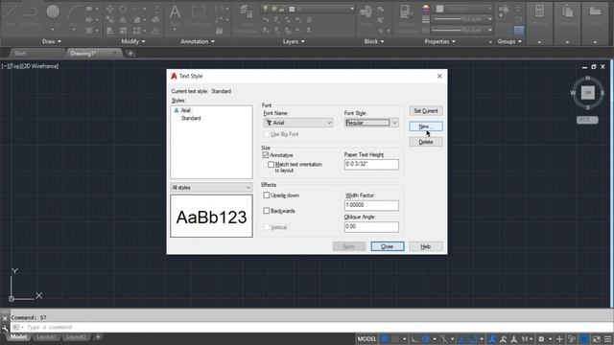Uncheck the Annotative checkbox

[x=266, y=155]
